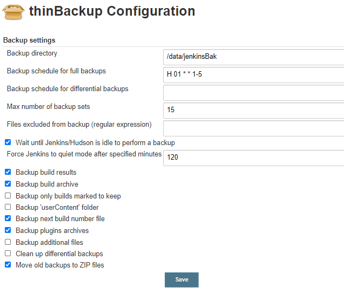
Task: Save the thinBackup configuration
Action: click(x=181, y=280)
